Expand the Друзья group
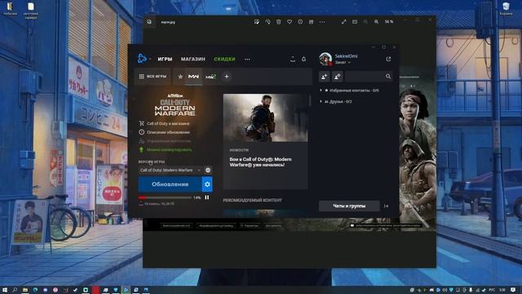522x294 pixels. [x=336, y=101]
